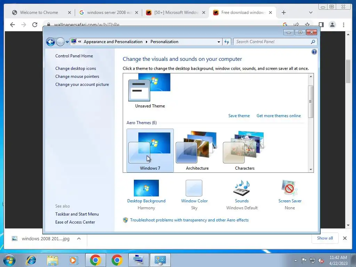This screenshot has width=356, height=267.
Task: Open Change mouse pointers
Action: click(77, 76)
